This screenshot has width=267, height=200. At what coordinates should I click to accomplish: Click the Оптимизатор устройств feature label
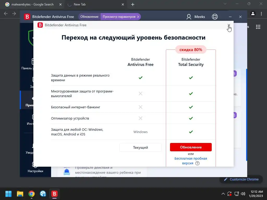coord(70,118)
